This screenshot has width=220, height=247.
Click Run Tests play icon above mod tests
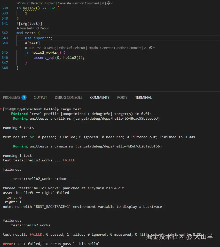point(18,28)
